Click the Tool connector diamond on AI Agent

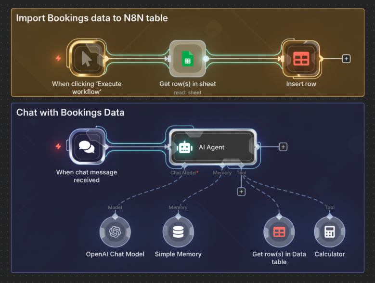[x=242, y=166]
